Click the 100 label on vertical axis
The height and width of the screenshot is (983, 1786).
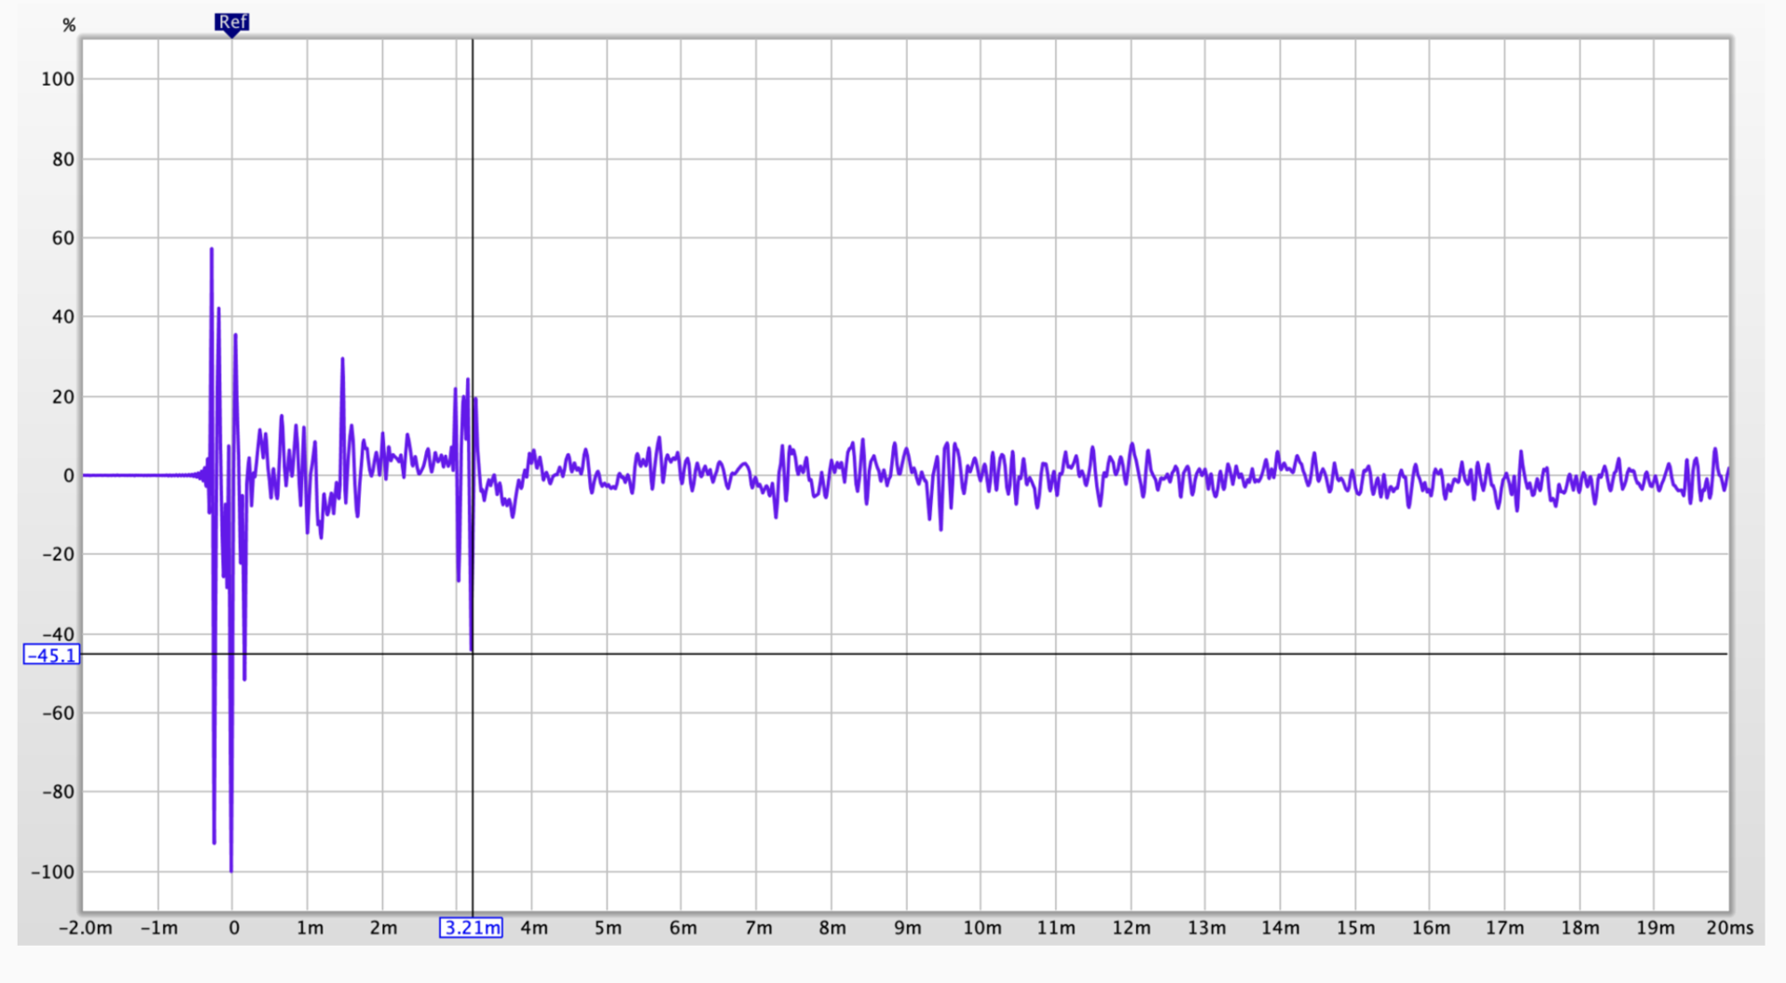click(x=58, y=79)
